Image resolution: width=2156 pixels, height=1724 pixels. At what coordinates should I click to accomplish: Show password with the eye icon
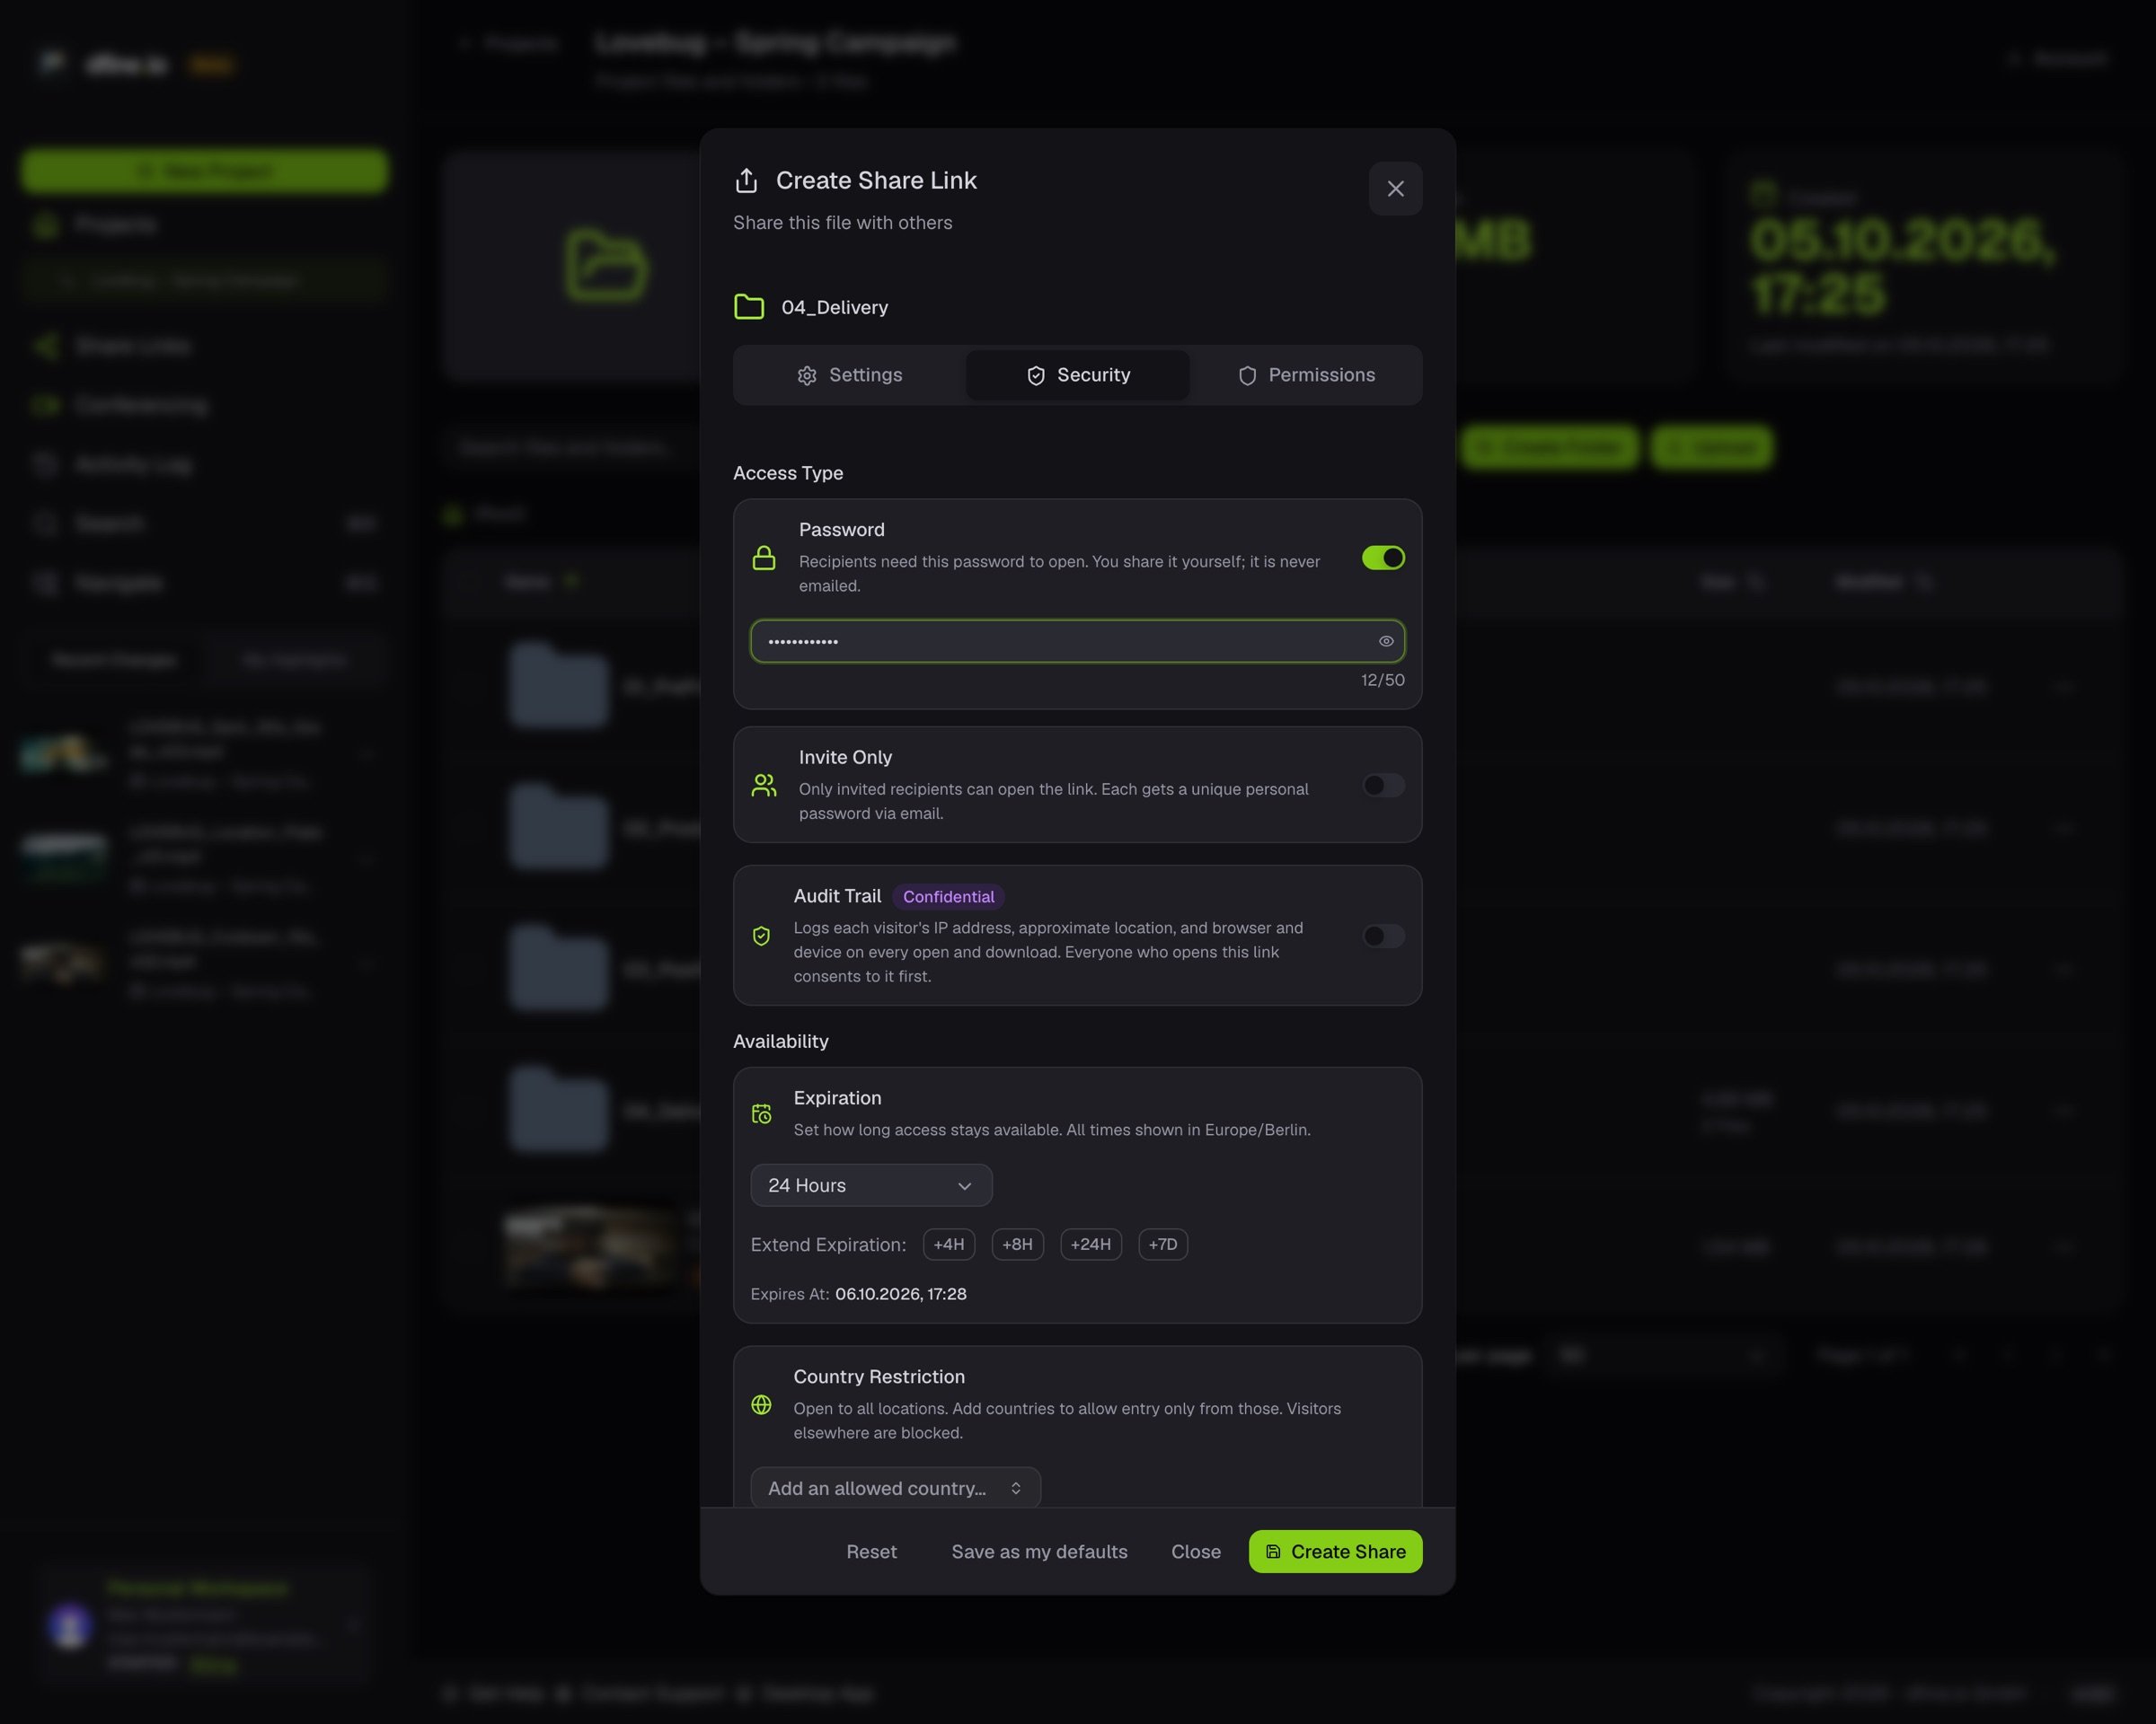1386,642
